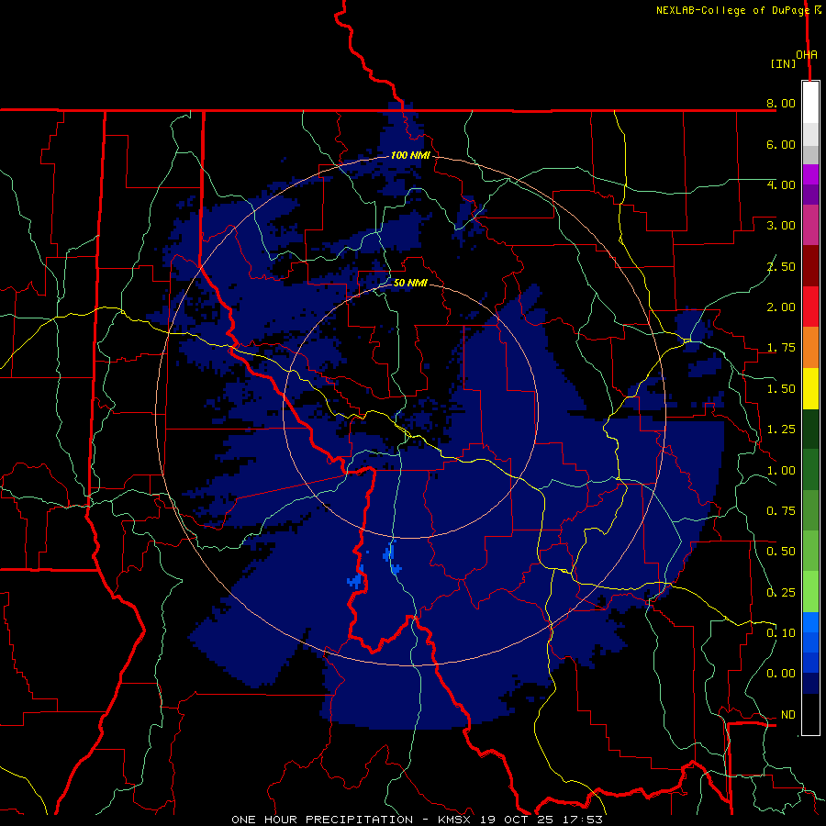This screenshot has width=826, height=826.
Task: Click the 1.25 legend value
Action: [x=781, y=430]
